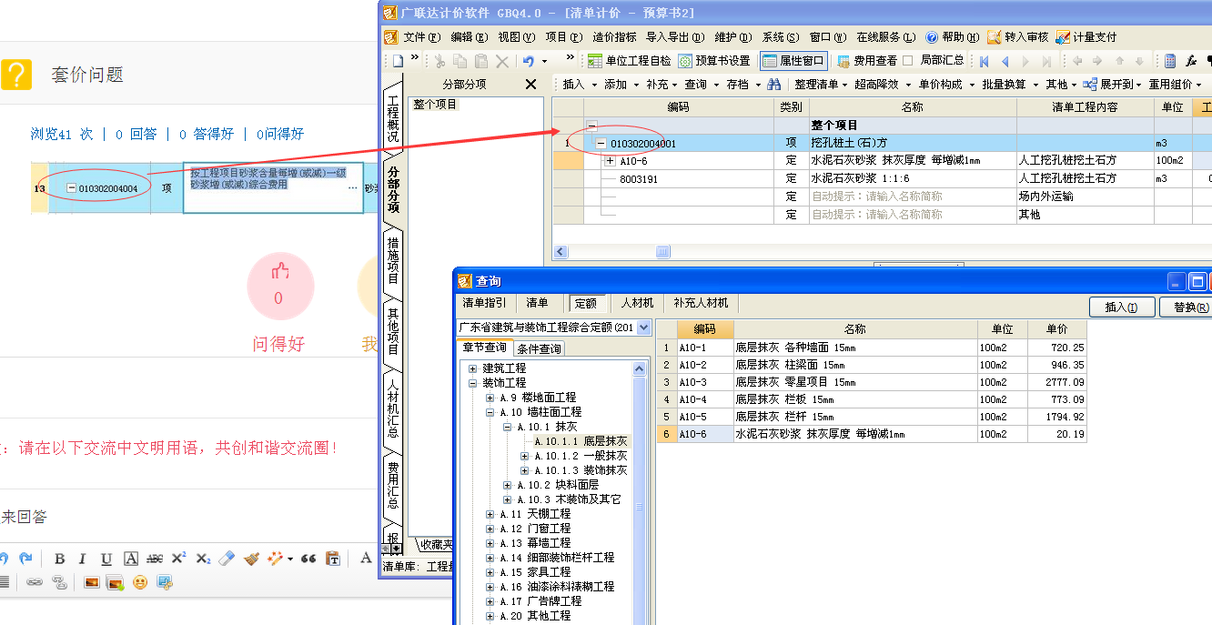The image size is (1212, 625).
Task: Select 补充人材机 tab in 查询 dialog
Action: (701, 303)
